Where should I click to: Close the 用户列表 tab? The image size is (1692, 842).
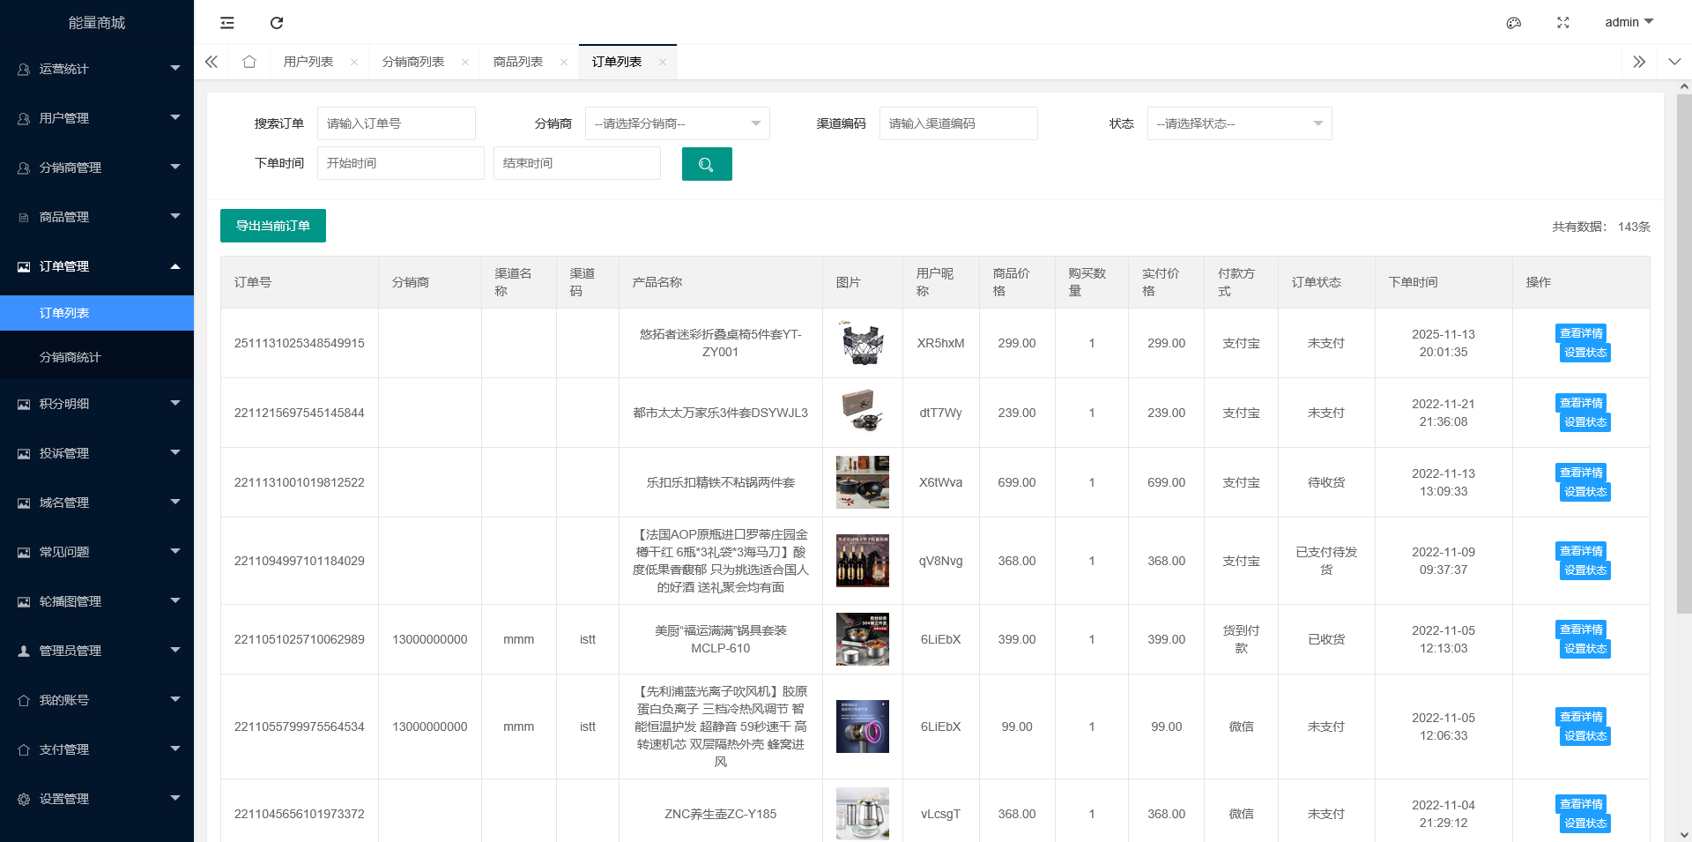click(354, 62)
